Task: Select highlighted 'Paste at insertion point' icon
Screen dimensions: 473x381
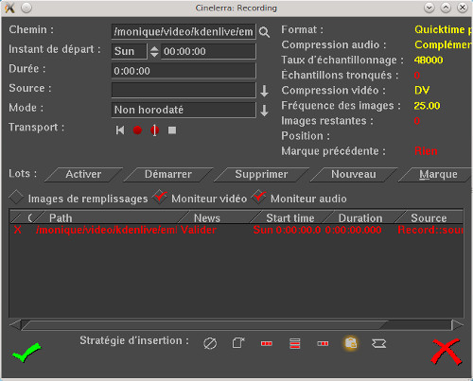Action: (351, 343)
